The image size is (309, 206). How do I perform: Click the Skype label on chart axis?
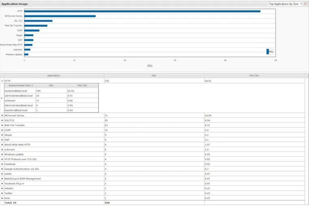19,35
